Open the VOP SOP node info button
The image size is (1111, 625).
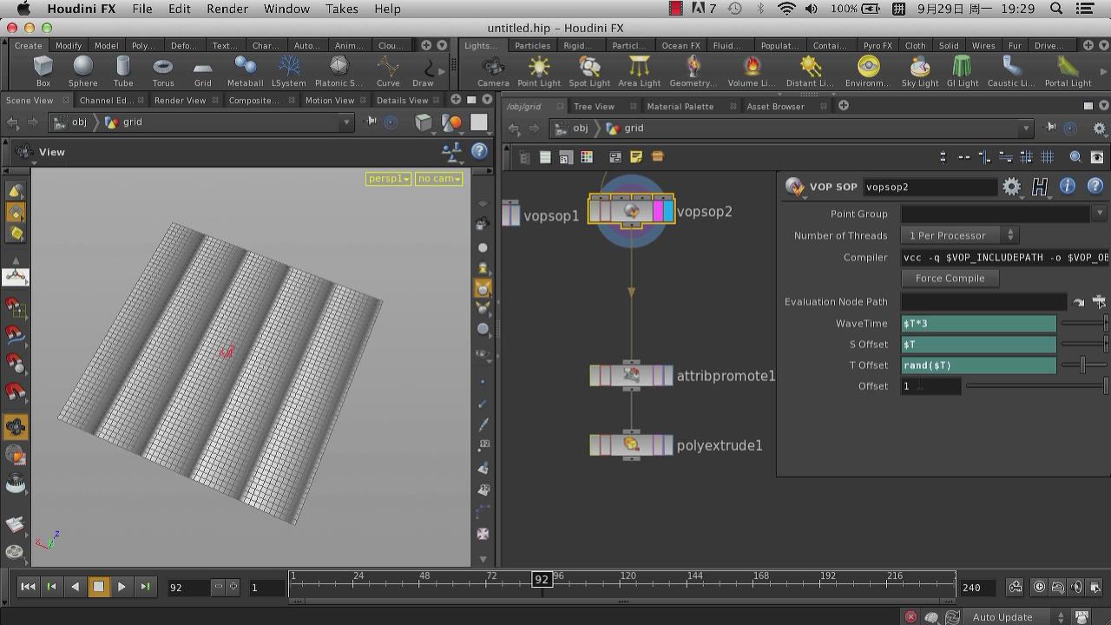pyautogui.click(x=1068, y=187)
